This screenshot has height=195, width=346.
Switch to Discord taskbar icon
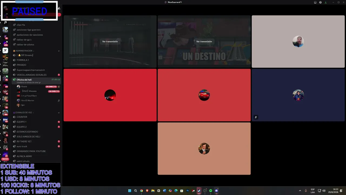(x=216, y=191)
